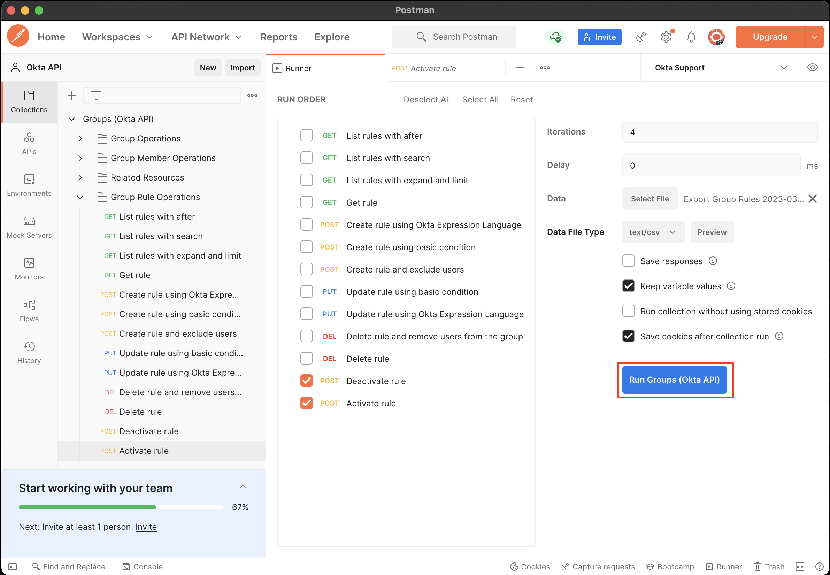Remove the selected data file with X
Image resolution: width=830 pixels, height=575 pixels.
(x=812, y=199)
